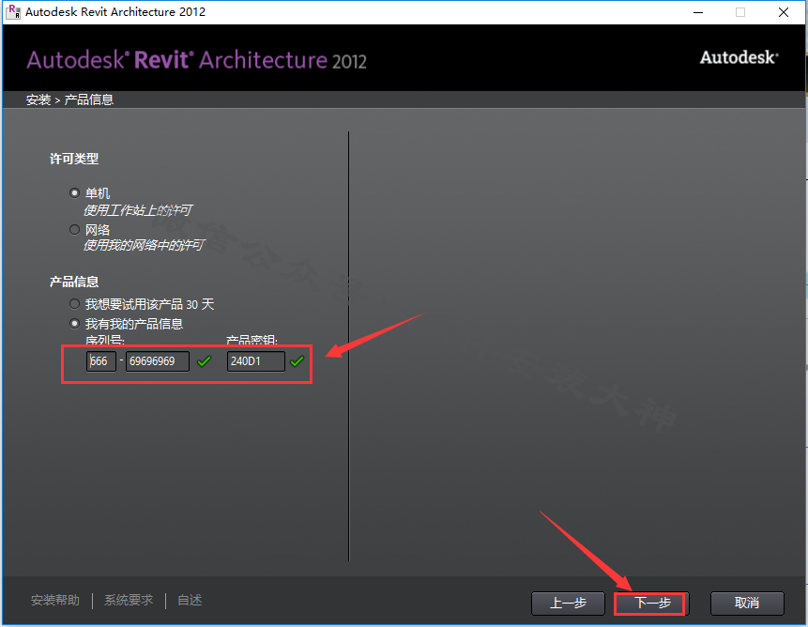808x627 pixels.
Task: Click the 使用工作站上的许可 description text
Action: (138, 210)
